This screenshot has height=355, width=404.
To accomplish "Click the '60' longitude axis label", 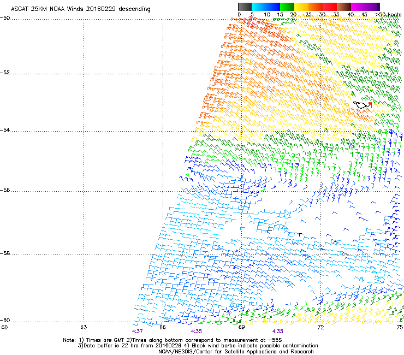I will coord(4,327).
